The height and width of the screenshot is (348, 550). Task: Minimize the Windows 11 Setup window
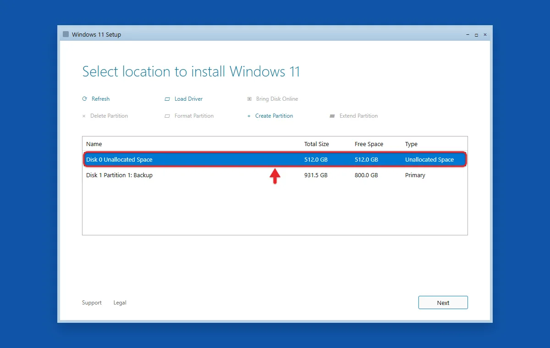click(467, 35)
